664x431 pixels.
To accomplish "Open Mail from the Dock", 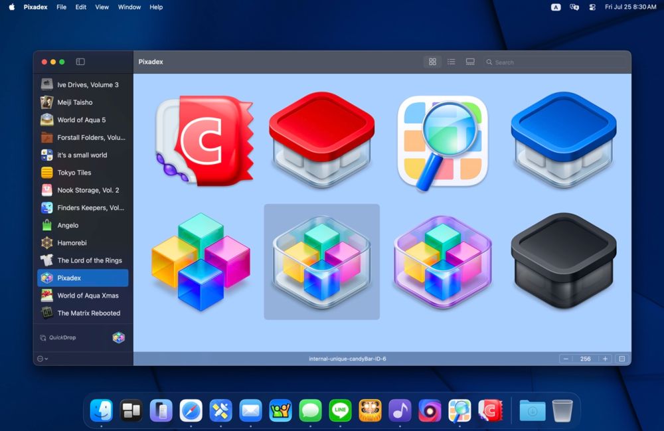I will click(x=251, y=410).
